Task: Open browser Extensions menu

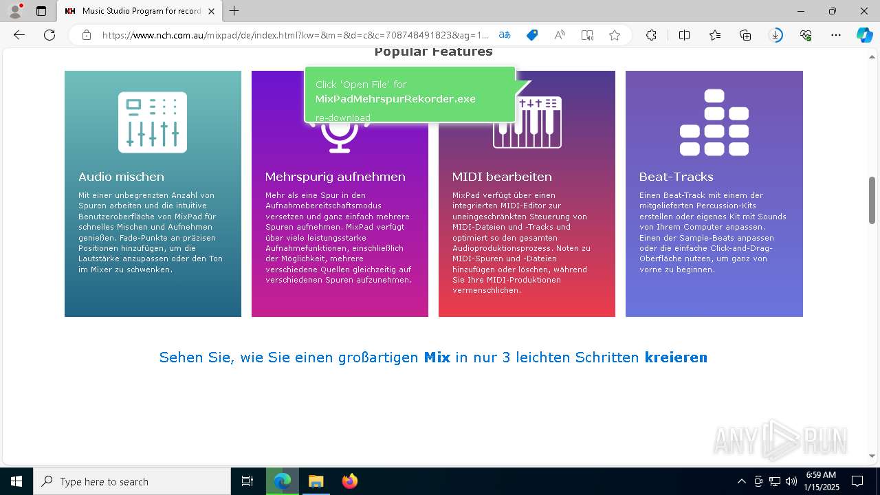Action: coord(651,35)
